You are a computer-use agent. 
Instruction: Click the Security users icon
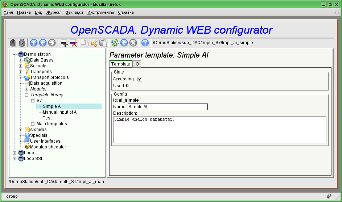coord(27,66)
